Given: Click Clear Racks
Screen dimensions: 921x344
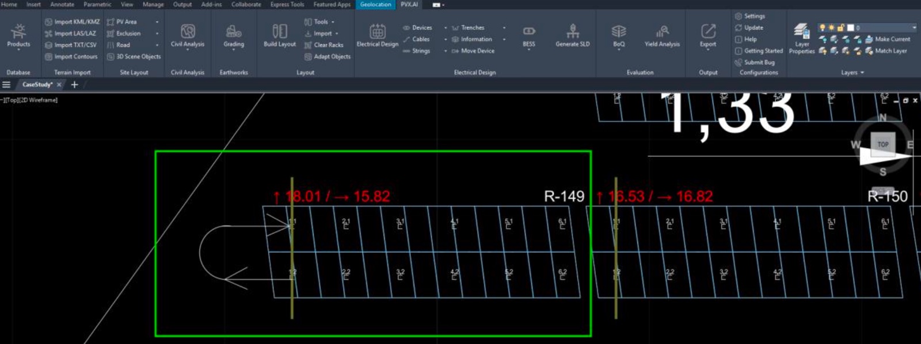Looking at the screenshot, I should point(324,45).
